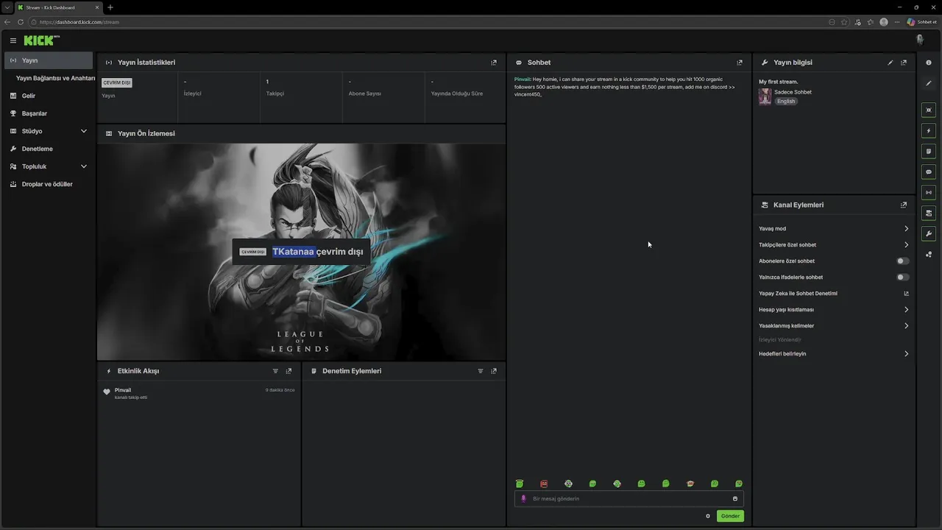Toggle the wrench stream-info widget in right rail
This screenshot has height=530, width=942.
929,234
